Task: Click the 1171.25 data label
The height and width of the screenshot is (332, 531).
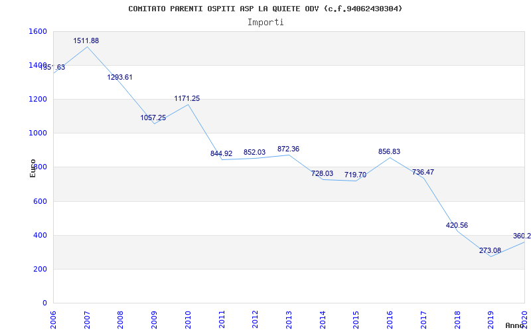Action: [187, 98]
